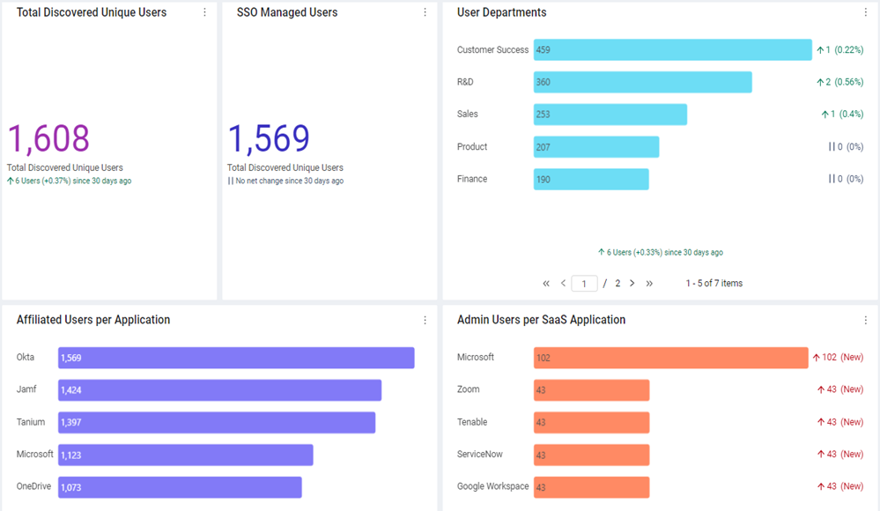Click the Google Workspace admin users bar
Viewport: 880px width, 511px height.
click(592, 487)
